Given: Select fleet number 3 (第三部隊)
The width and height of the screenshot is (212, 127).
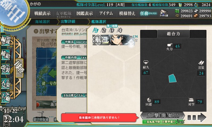Looking at the screenshot, I should 112,30.
